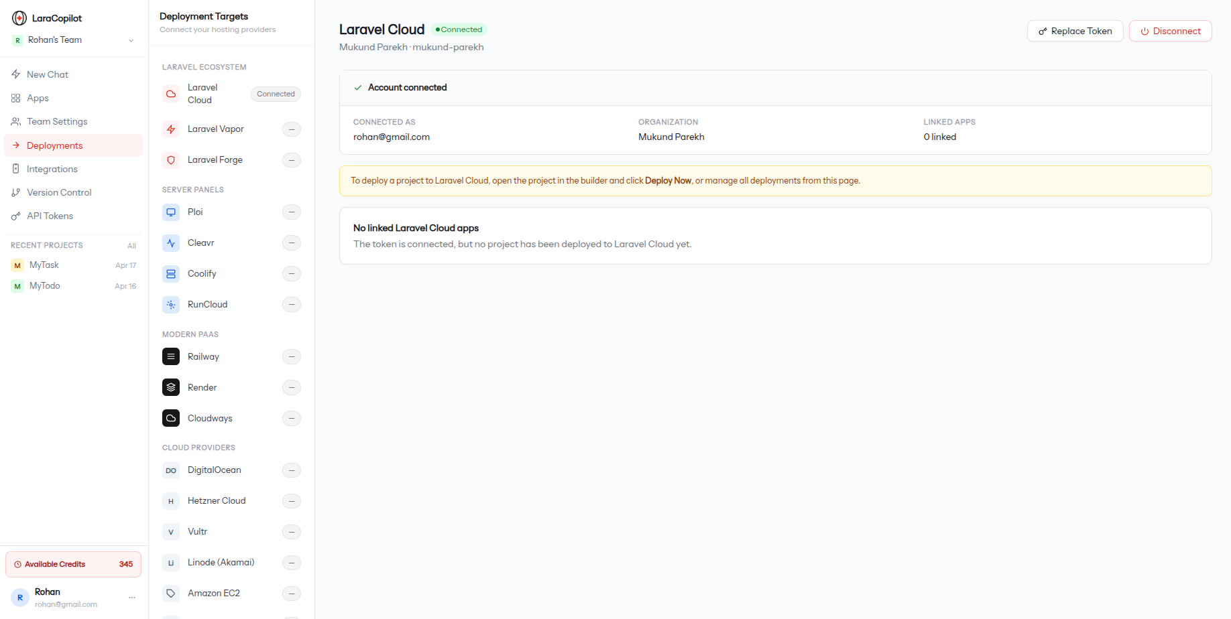This screenshot has height=619, width=1231.
Task: Switch to Version Control section
Action: (x=58, y=192)
